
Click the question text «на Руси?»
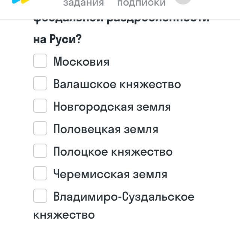(x=57, y=39)
